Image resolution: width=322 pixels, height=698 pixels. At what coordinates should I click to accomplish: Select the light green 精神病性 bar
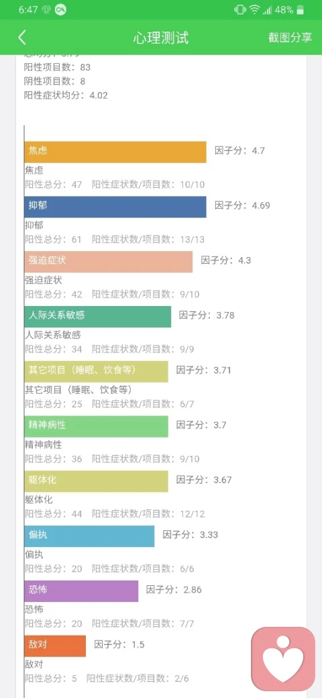coord(97,426)
